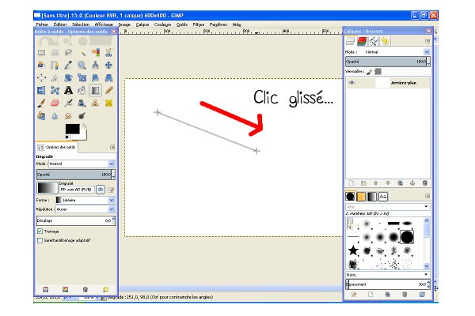Toggle the Tramage checkbox
Viewport: 475px width, 316px height.
[x=40, y=231]
